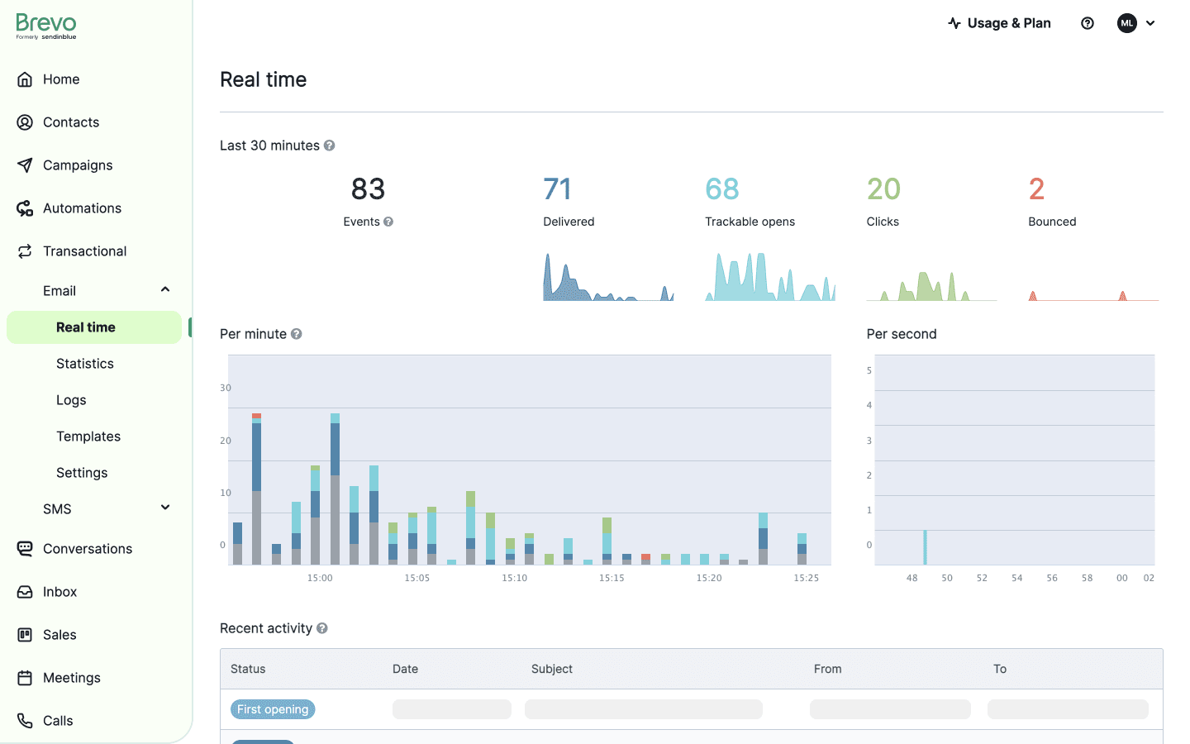1190x744 pixels.
Task: Open Campaigns from the sidebar
Action: (24, 165)
